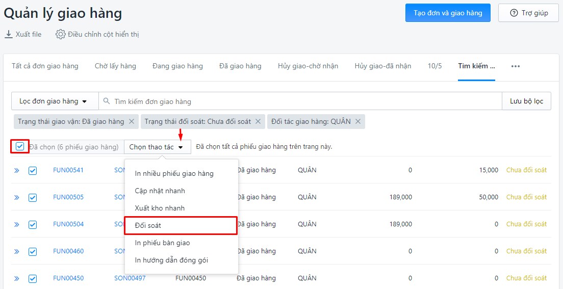Uncheck the checkbox for FUN00460
Screen dimensions: 563x289
33,252
